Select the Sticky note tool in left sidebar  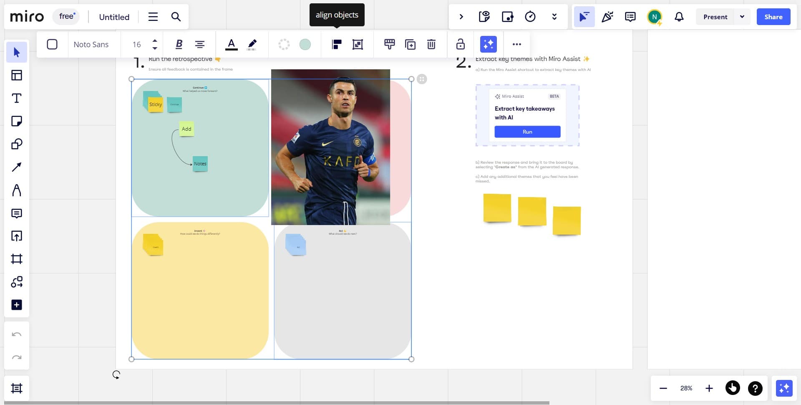(x=17, y=121)
